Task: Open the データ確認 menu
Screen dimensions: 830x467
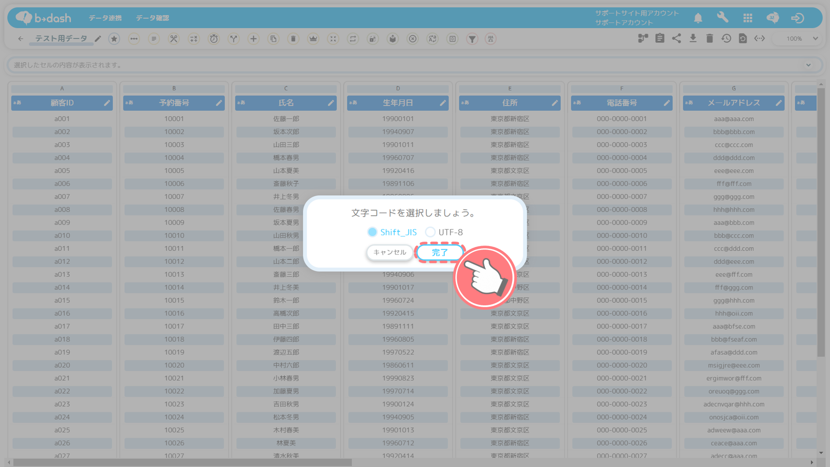Action: tap(152, 18)
